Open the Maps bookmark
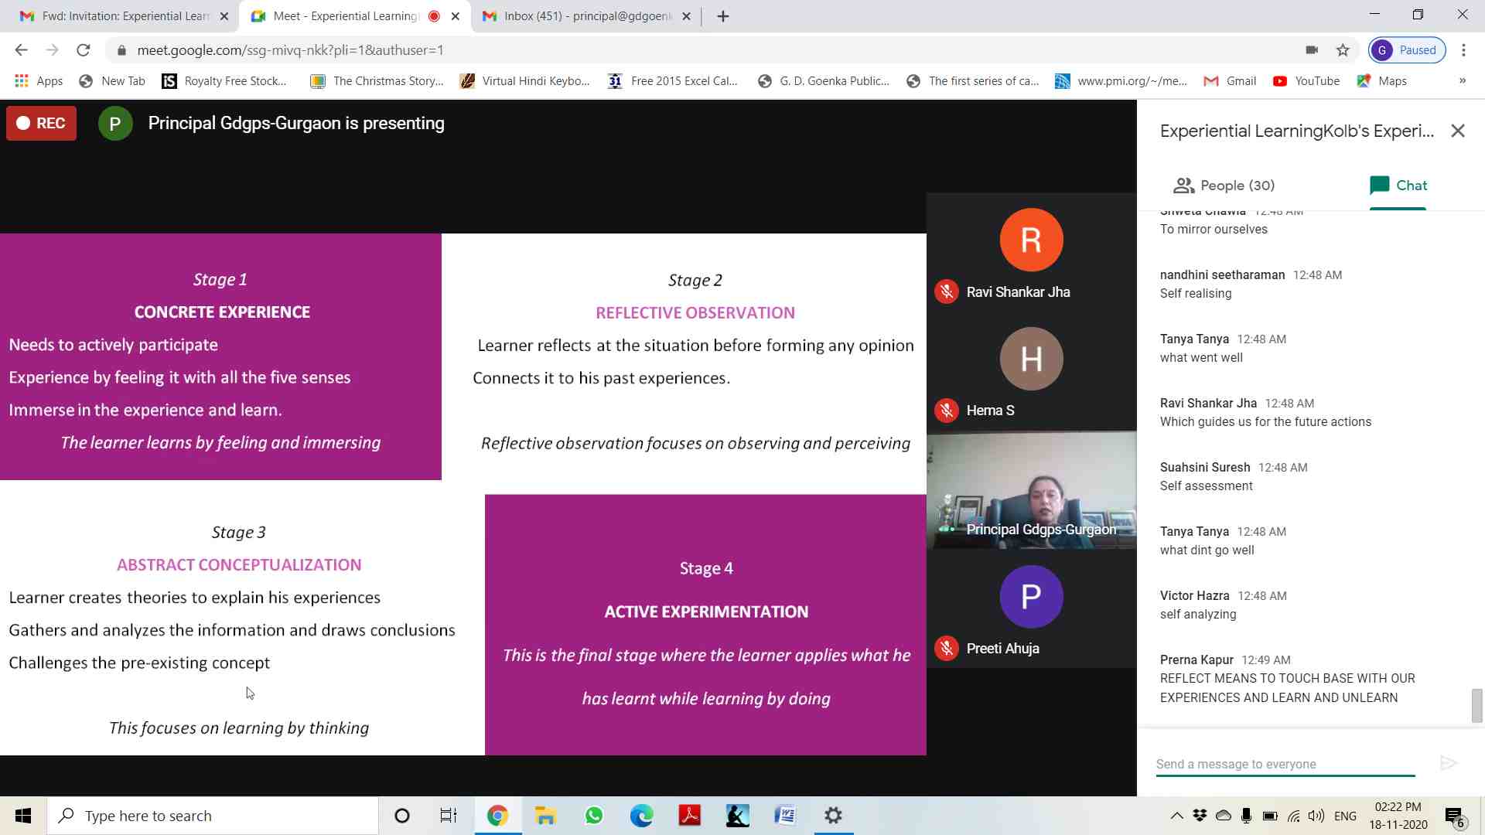1485x835 pixels. [x=1382, y=81]
